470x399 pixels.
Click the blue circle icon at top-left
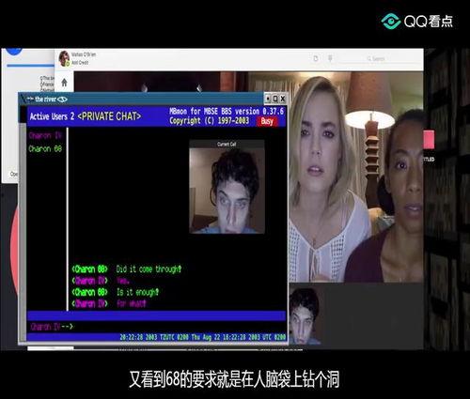click(x=13, y=51)
